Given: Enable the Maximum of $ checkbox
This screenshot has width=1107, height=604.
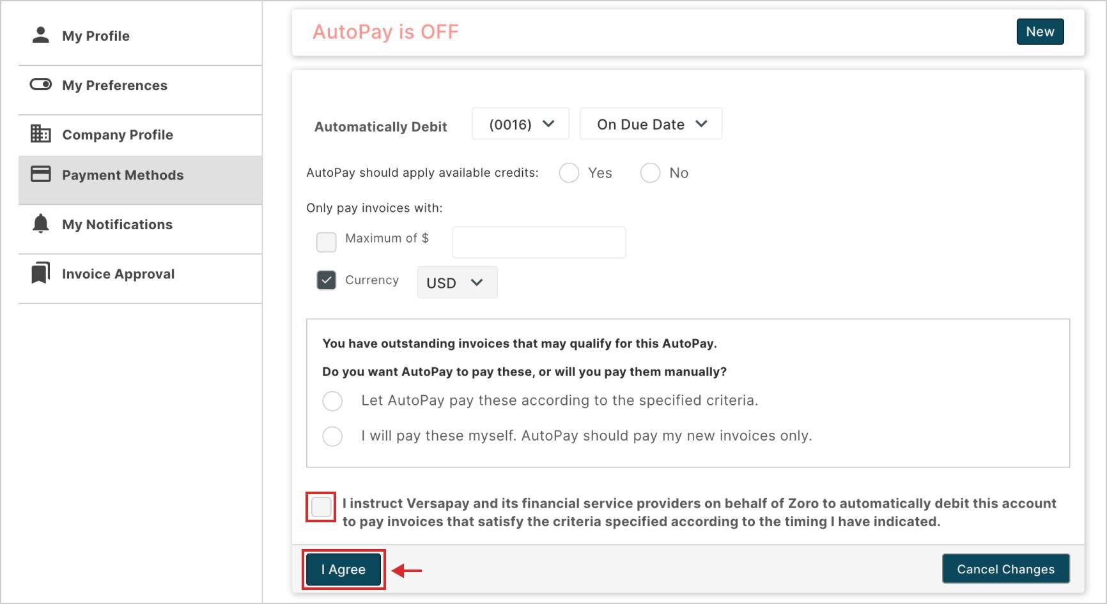Looking at the screenshot, I should click(x=326, y=242).
